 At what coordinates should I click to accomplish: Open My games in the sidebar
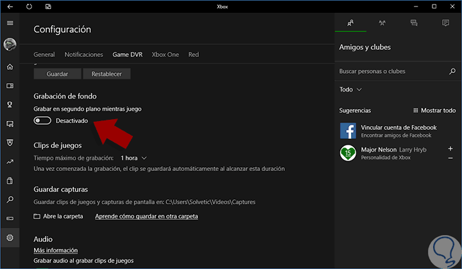[10, 86]
